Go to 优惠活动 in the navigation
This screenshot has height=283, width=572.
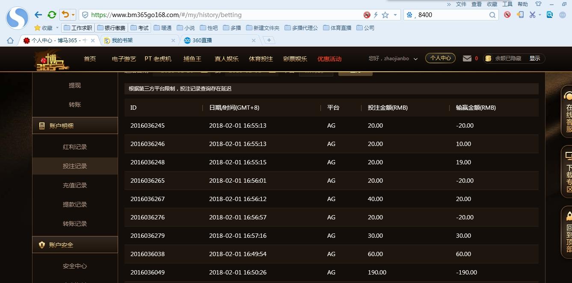pos(329,59)
